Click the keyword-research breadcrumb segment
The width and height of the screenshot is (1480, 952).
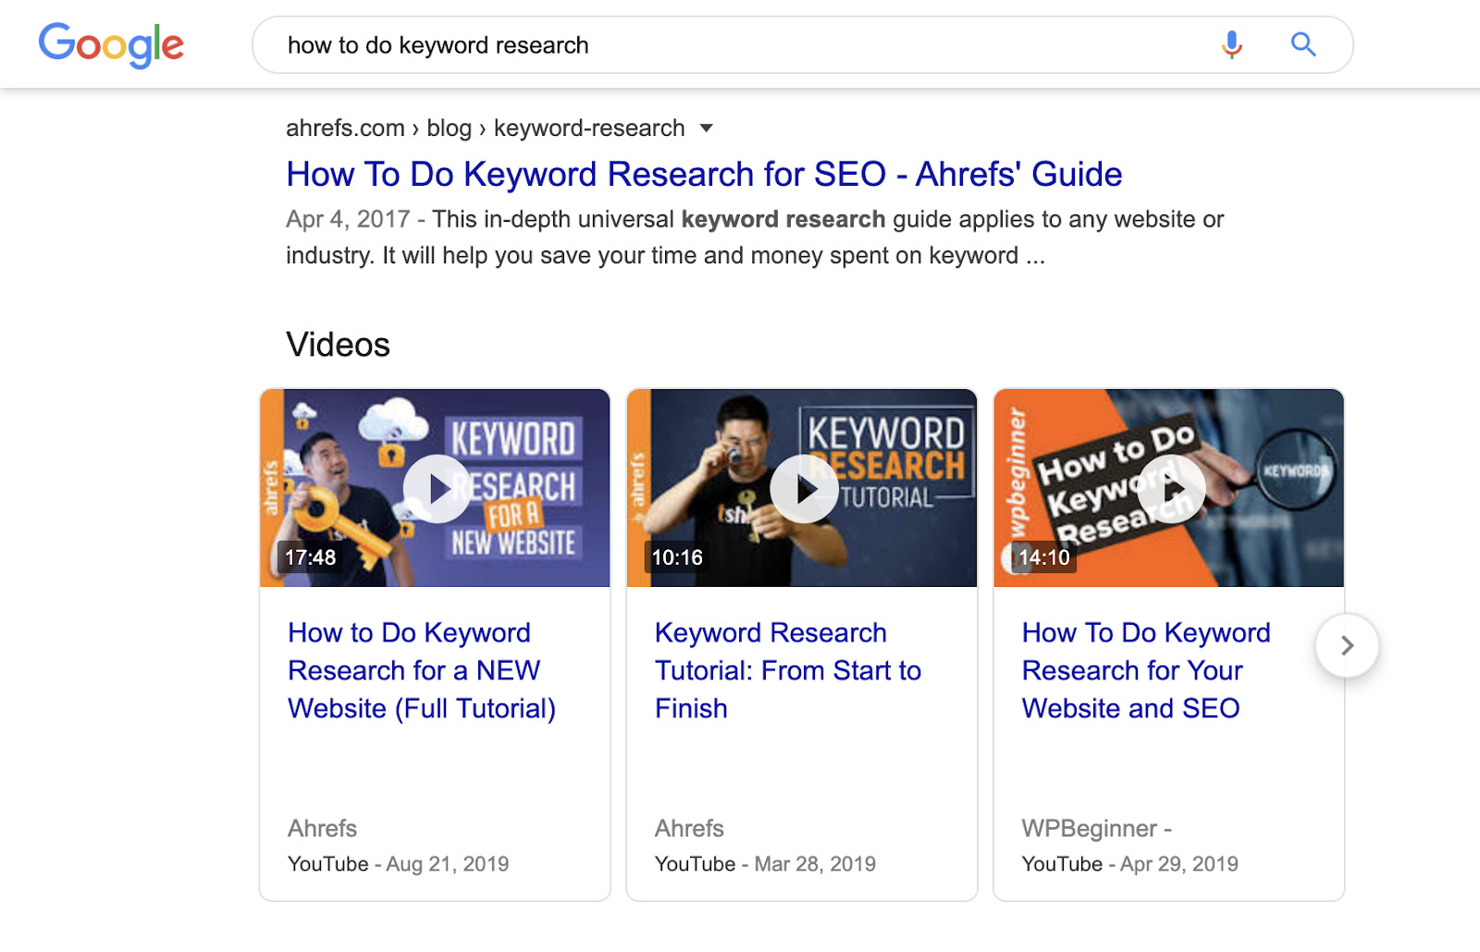[x=588, y=128]
